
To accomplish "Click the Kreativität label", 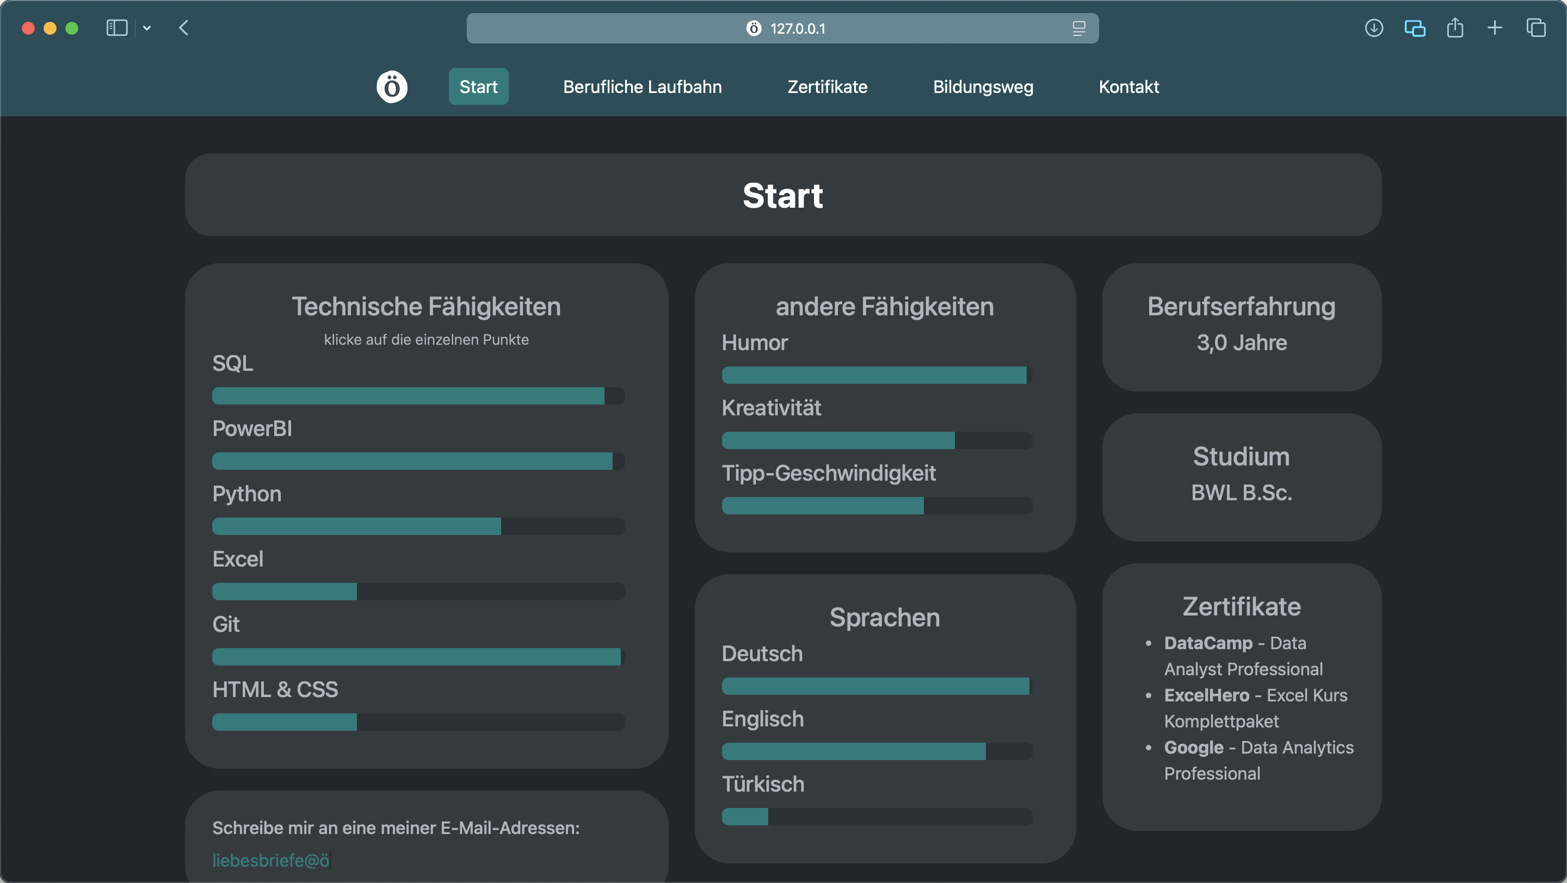I will (x=772, y=408).
